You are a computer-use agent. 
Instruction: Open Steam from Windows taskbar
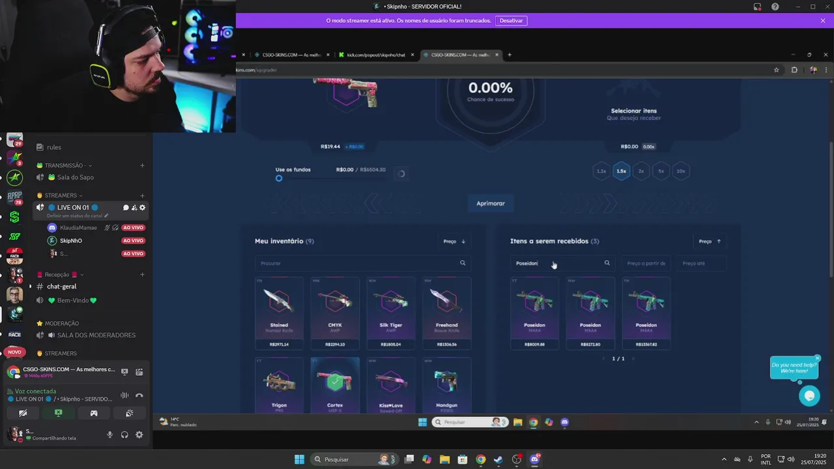click(498, 459)
